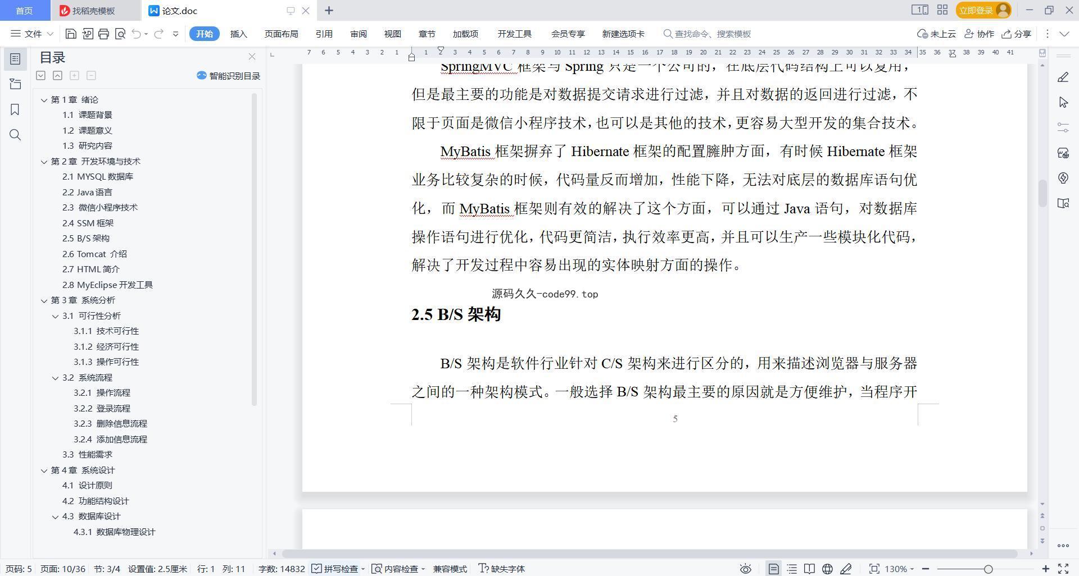1079x576 pixels.
Task: Collapse ribbon with chevron at top right
Action: 1064,34
